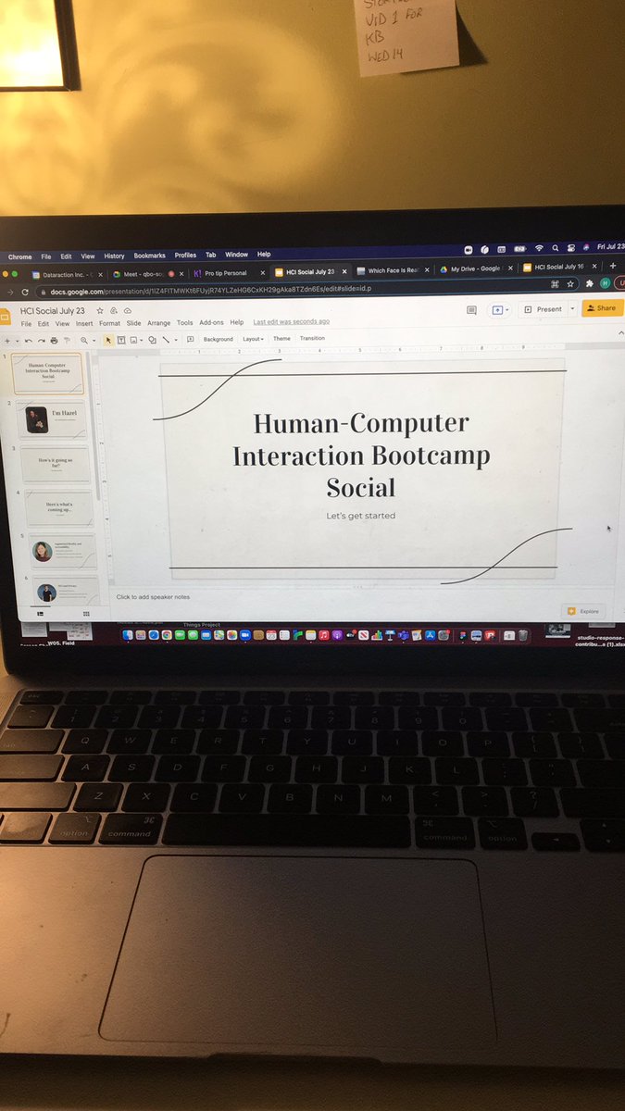Select the Text box tool
The height and width of the screenshot is (1111, 625).
[121, 340]
